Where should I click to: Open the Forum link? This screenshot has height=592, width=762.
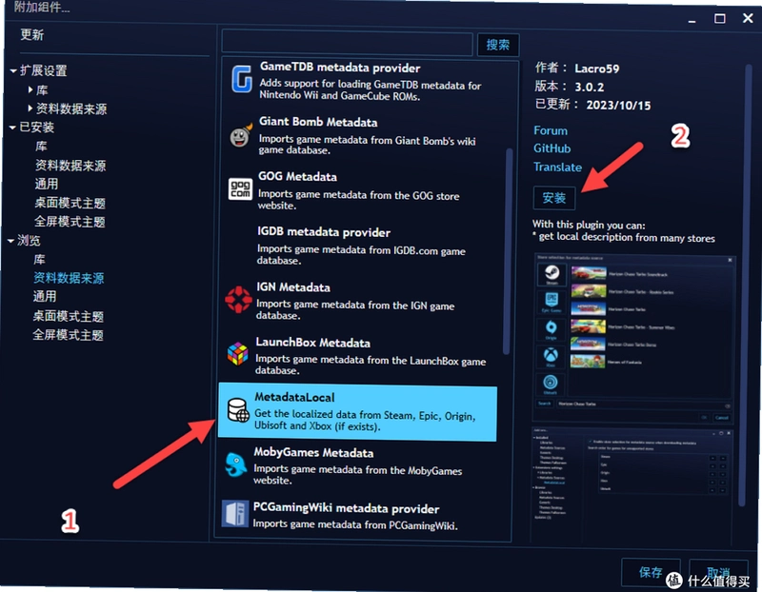click(551, 130)
